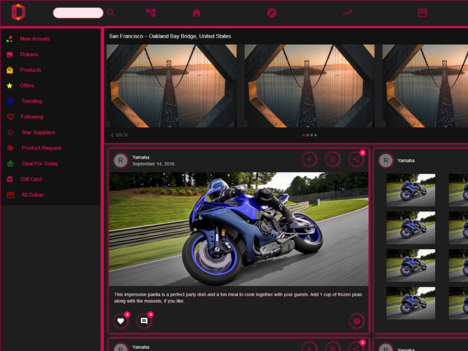Click the shield Star Suppliers icon
This screenshot has height=351, width=468.
tap(10, 133)
